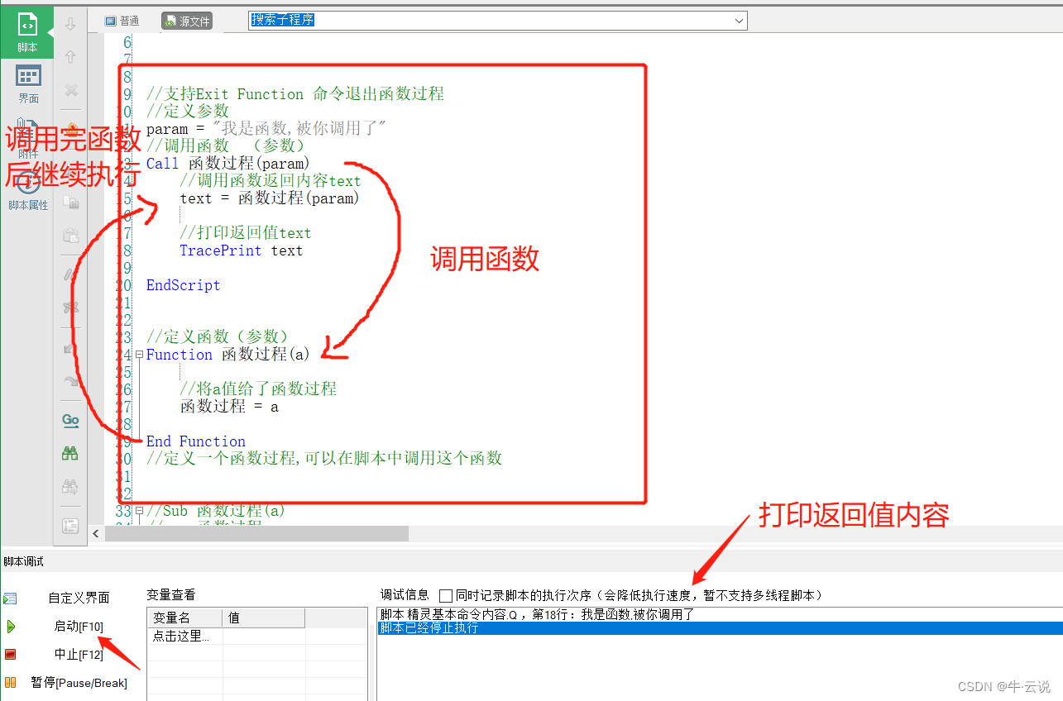The image size is (1063, 701).
Task: Click the param = assignment line
Action: 266,129
